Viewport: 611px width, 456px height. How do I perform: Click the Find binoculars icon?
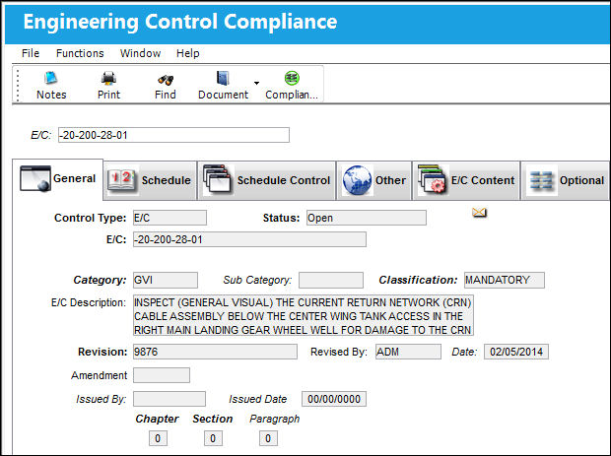[x=166, y=80]
